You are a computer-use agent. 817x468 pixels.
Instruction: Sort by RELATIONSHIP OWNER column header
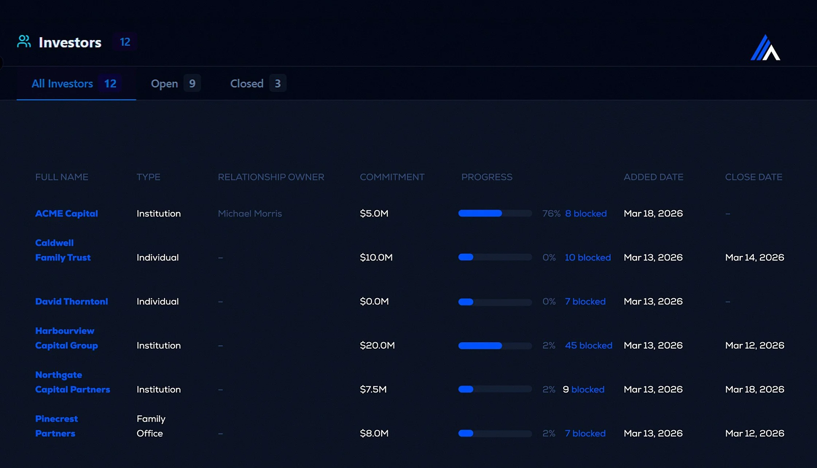click(271, 177)
